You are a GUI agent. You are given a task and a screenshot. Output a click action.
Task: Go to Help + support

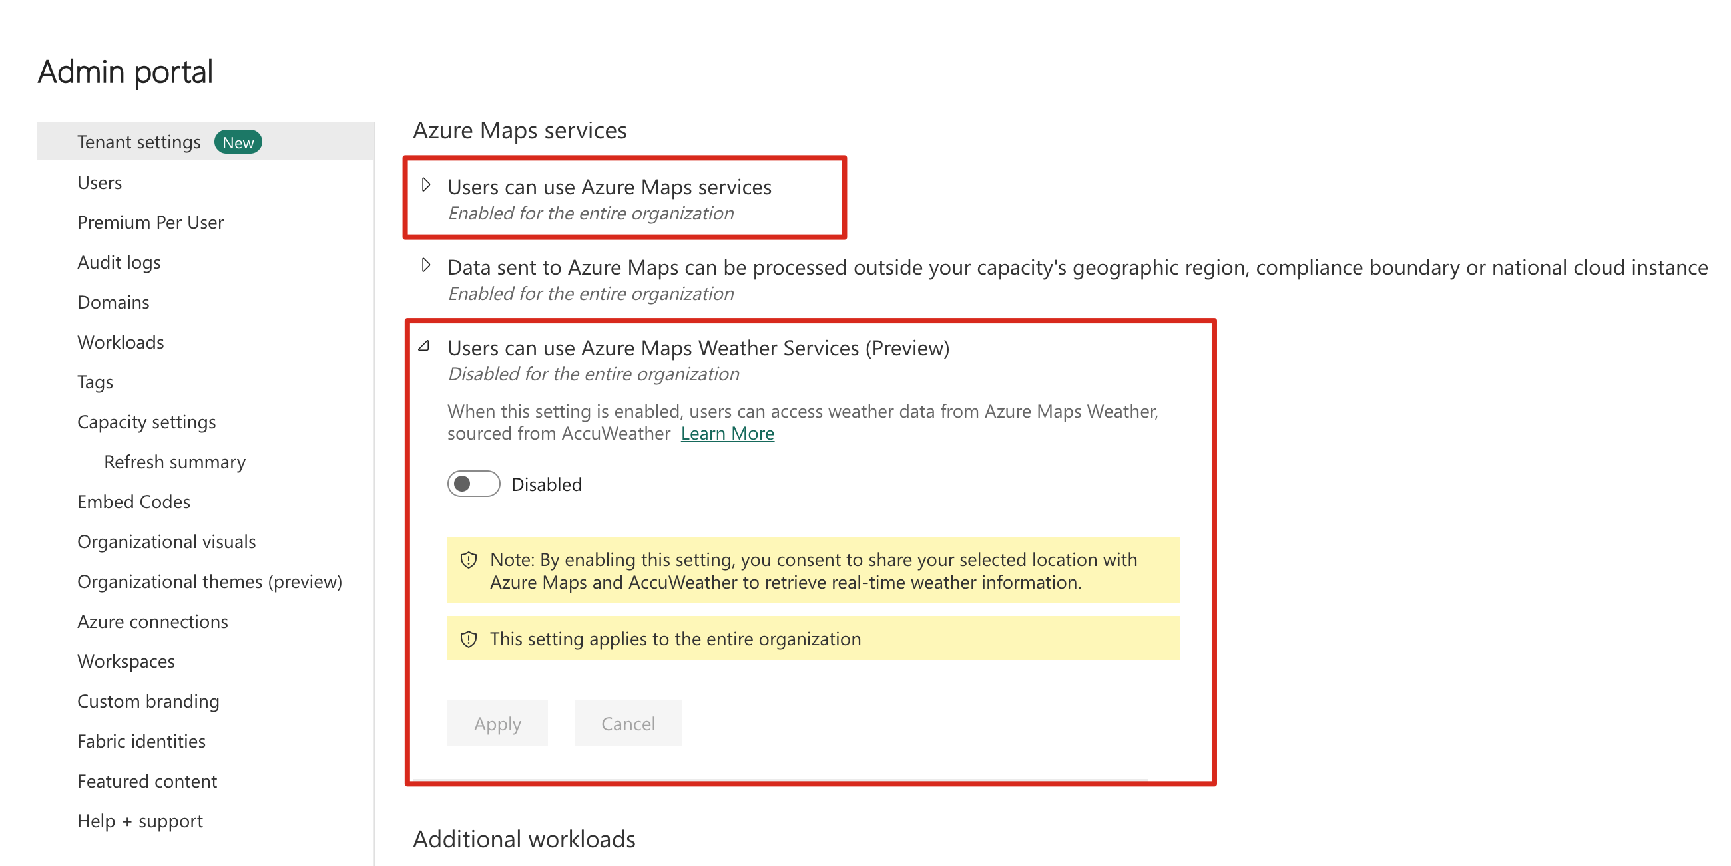[x=140, y=821]
